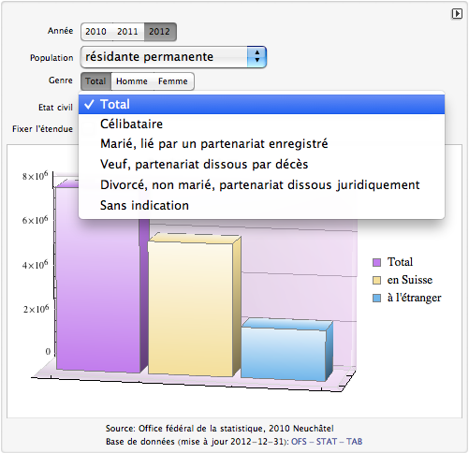Open the STAT – TAB link
Image resolution: width=469 pixels, height=453 pixels.
tap(339, 442)
